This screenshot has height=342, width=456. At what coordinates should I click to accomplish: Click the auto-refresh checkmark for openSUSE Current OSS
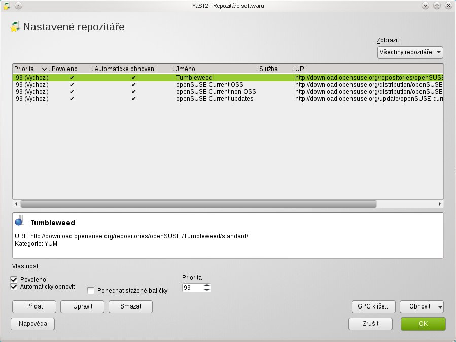click(134, 85)
